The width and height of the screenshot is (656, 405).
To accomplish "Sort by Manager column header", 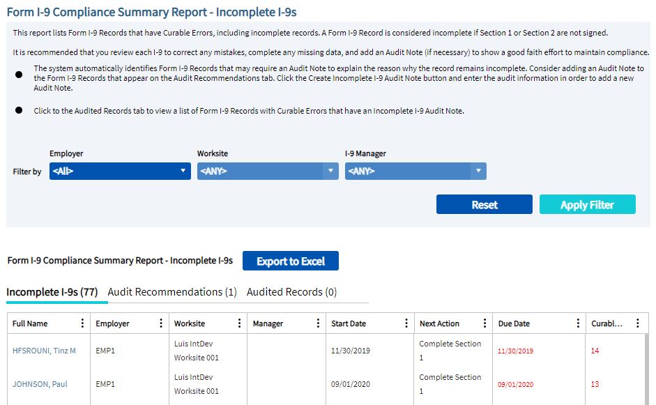I will [268, 323].
